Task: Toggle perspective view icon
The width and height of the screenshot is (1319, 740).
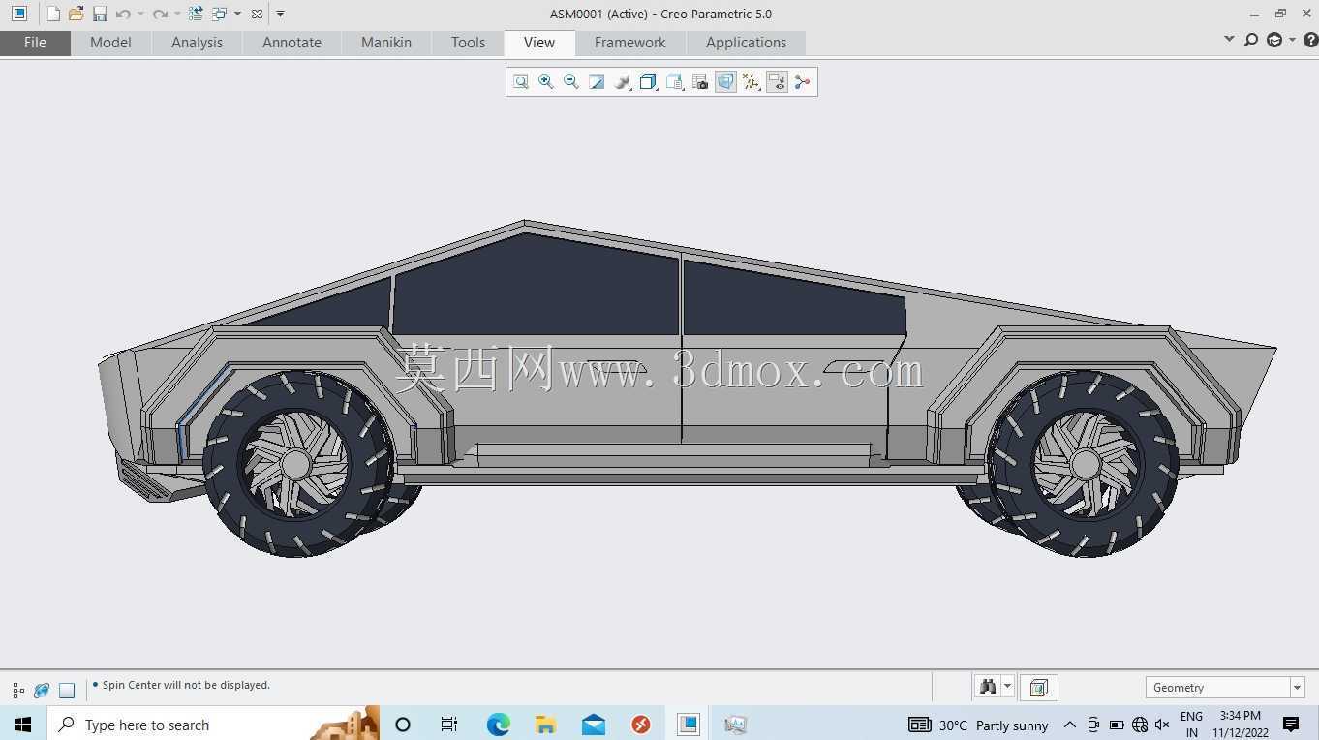Action: click(725, 82)
